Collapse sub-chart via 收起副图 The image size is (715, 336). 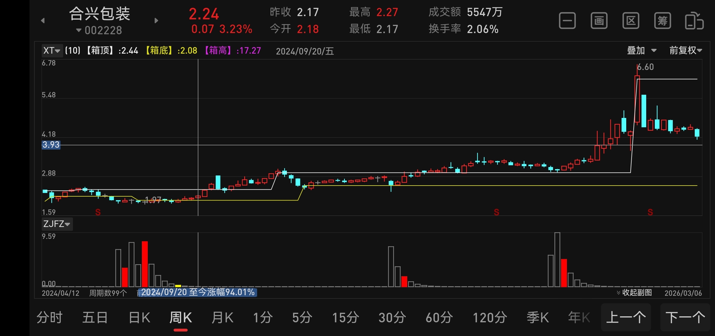click(634, 293)
